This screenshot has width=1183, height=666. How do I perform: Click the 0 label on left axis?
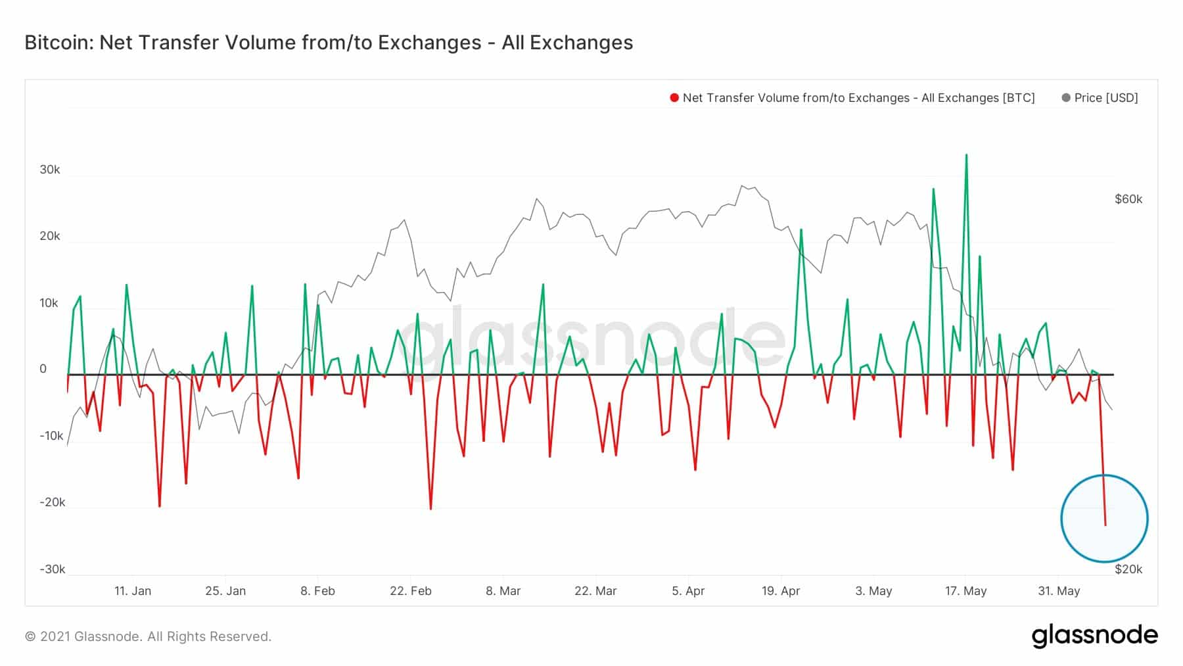click(x=43, y=369)
